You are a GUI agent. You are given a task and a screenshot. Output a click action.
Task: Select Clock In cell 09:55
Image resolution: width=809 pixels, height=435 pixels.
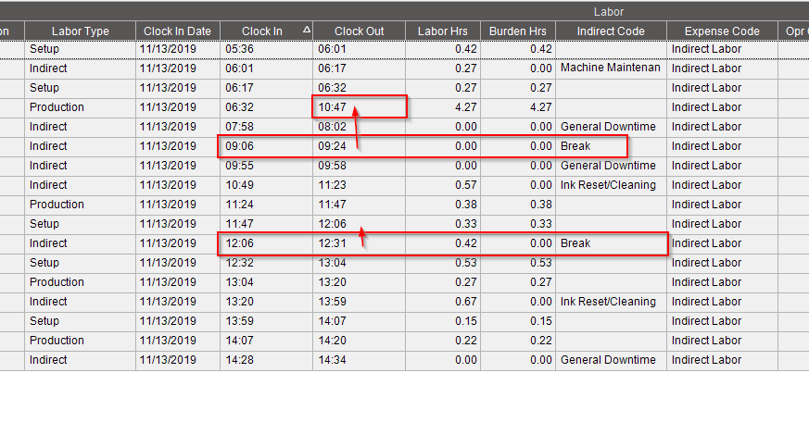266,166
